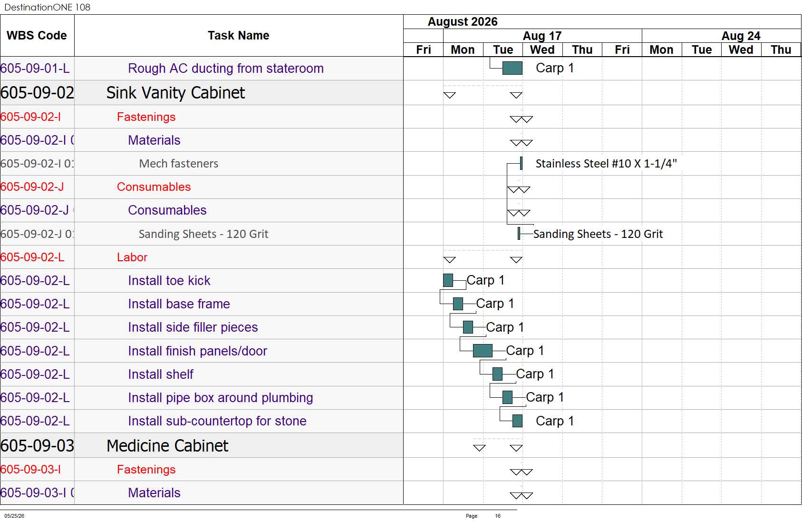This screenshot has height=522, width=802.
Task: Click Fri day header in Aug 17 week
Action: (622, 50)
